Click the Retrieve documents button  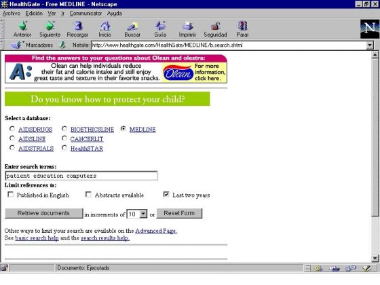(x=43, y=213)
